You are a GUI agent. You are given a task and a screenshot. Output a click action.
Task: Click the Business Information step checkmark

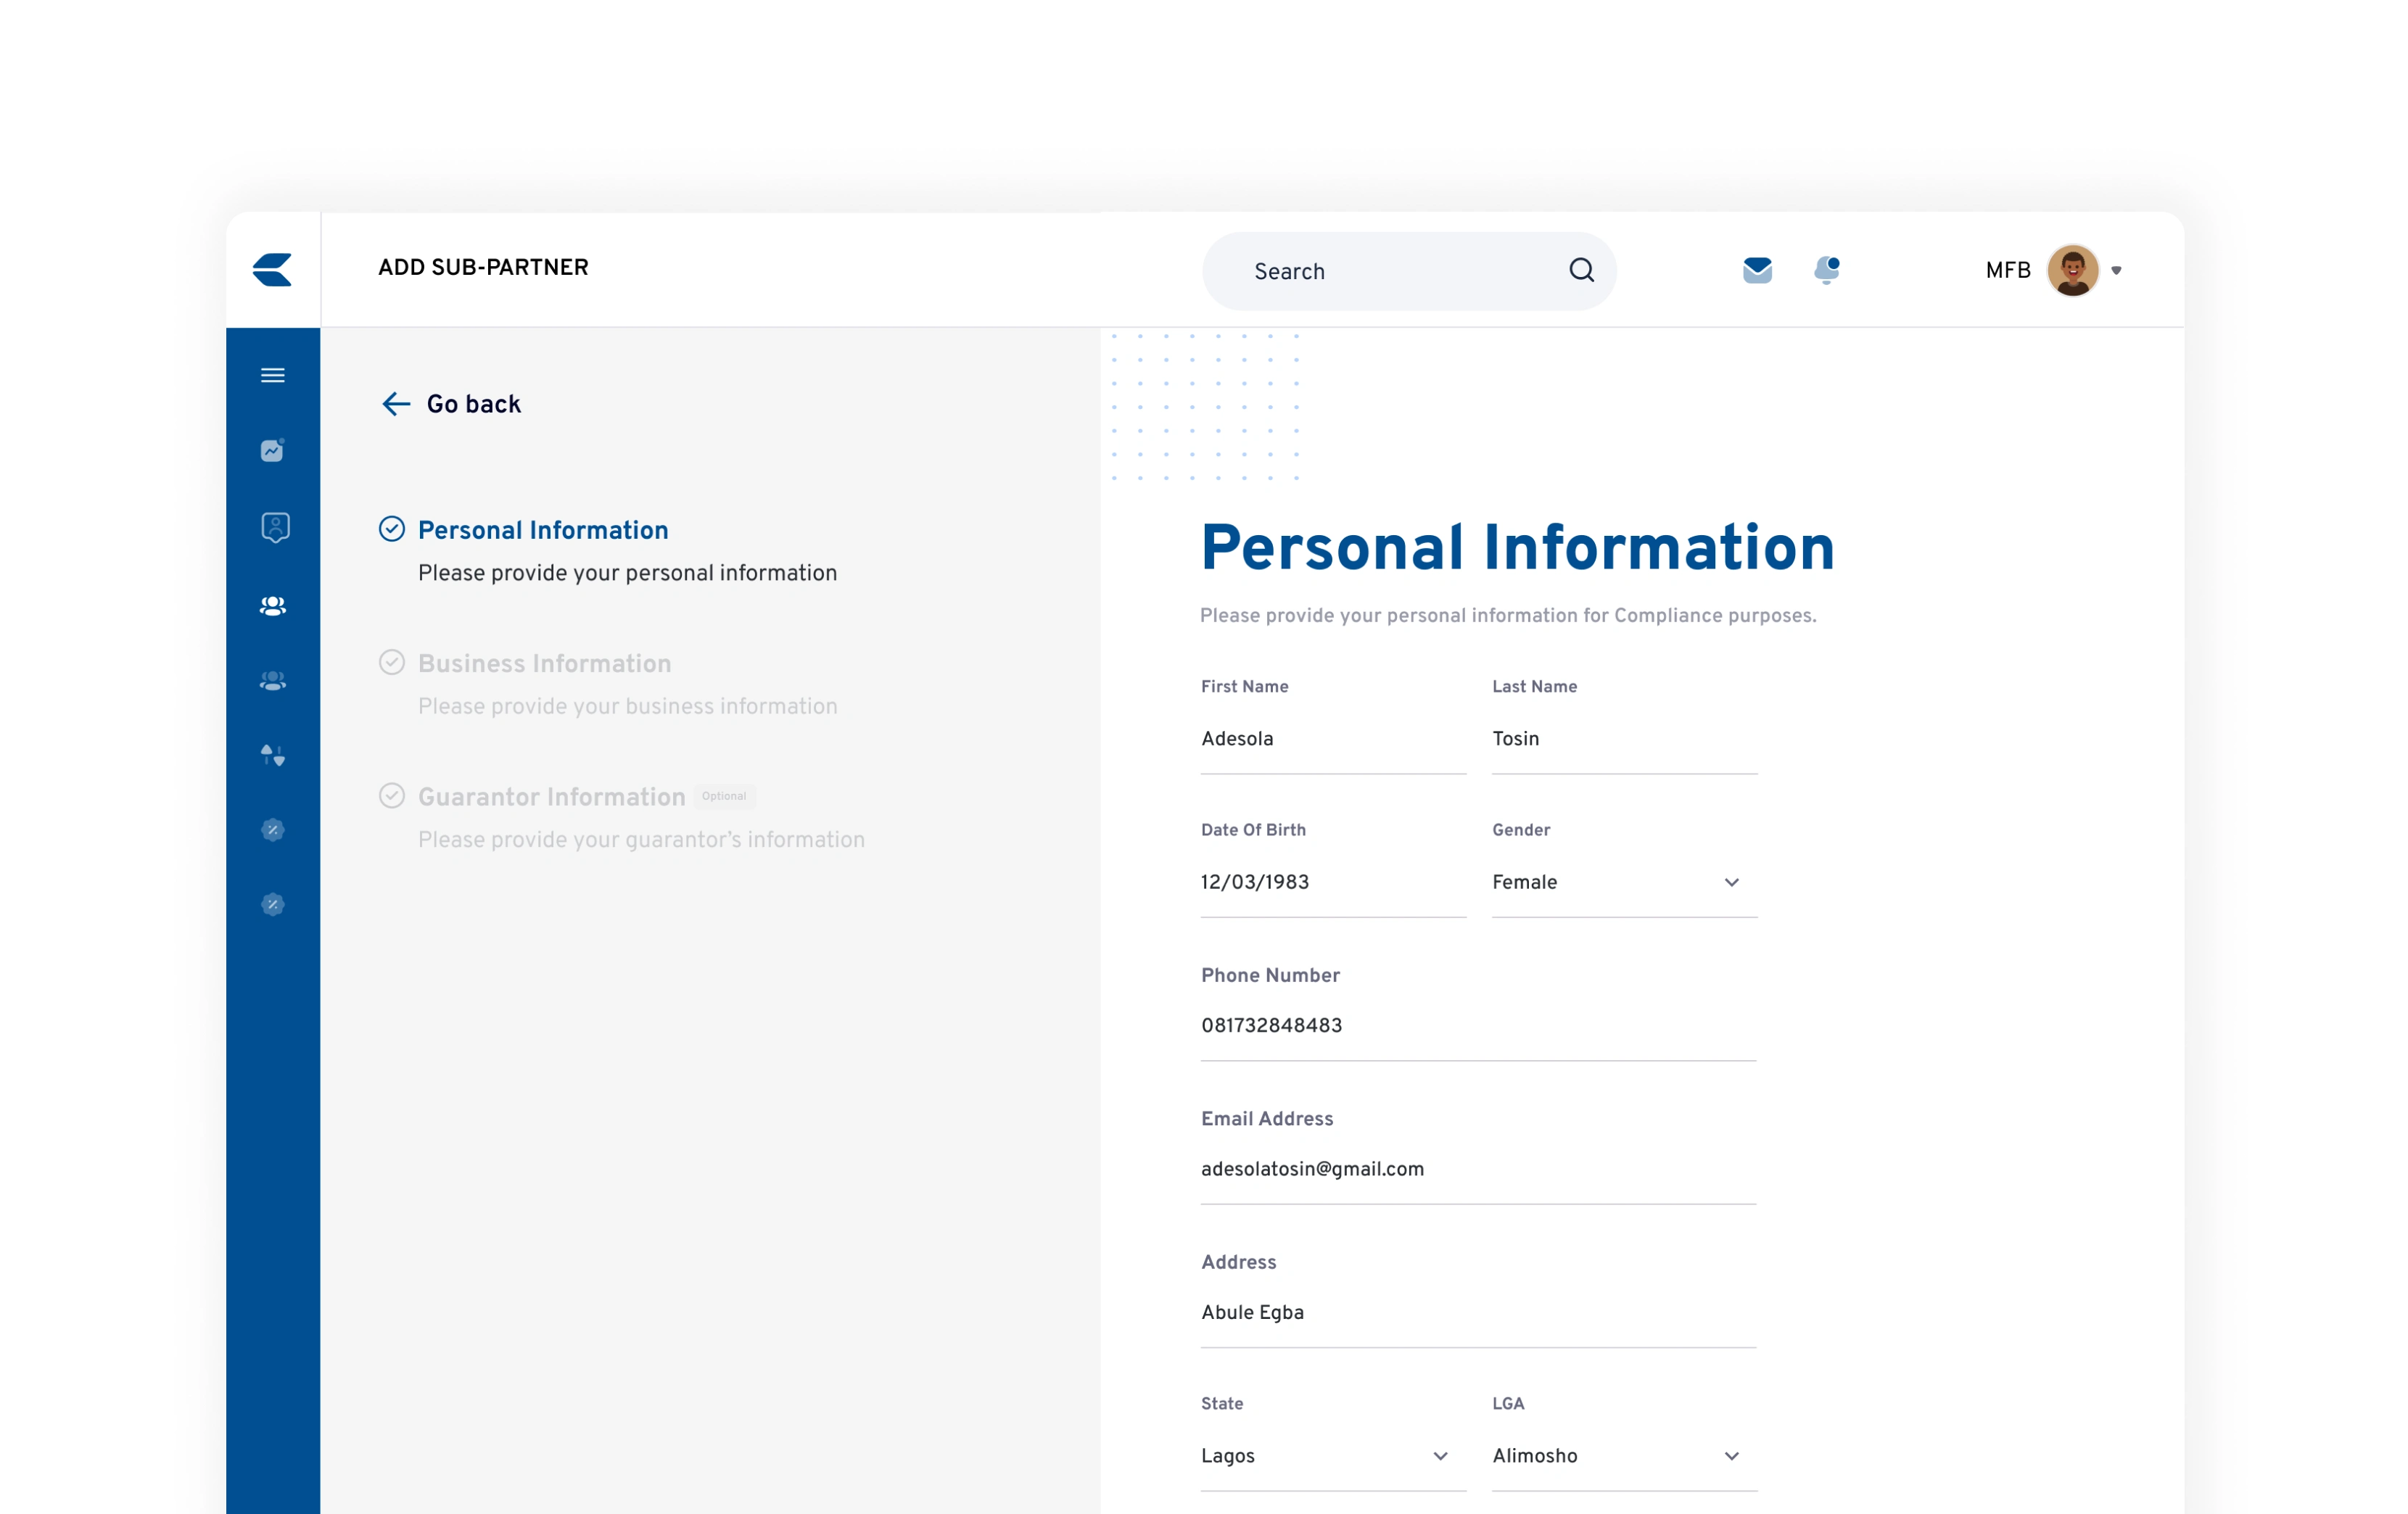pos(392,662)
